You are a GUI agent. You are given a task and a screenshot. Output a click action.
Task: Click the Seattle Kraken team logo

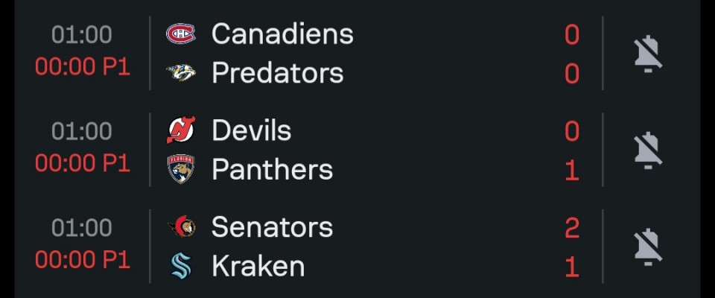(181, 266)
